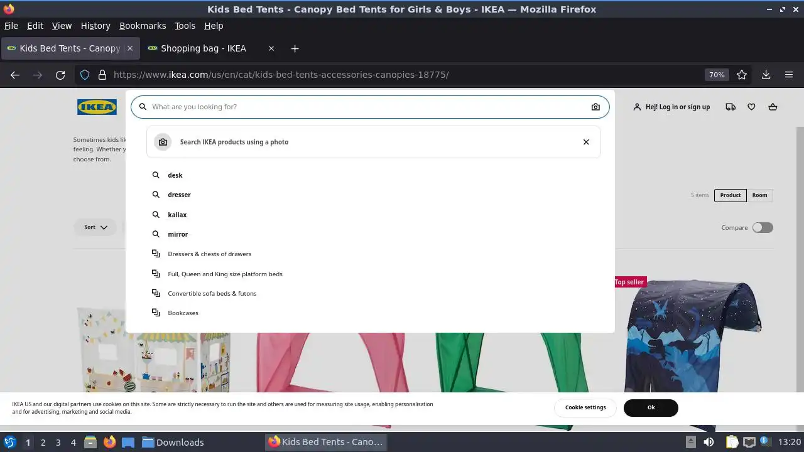The image size is (804, 452).
Task: Go back with the browser back arrow
Action: coord(15,75)
